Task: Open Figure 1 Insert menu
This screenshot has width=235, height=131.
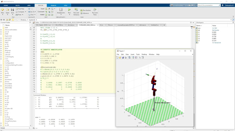Action: [132, 54]
